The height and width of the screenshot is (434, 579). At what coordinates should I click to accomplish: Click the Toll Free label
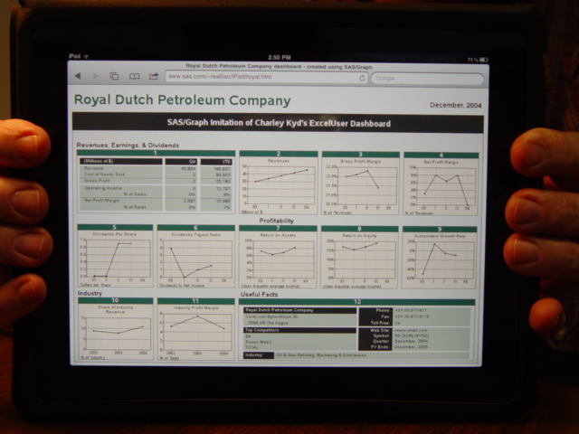click(380, 323)
